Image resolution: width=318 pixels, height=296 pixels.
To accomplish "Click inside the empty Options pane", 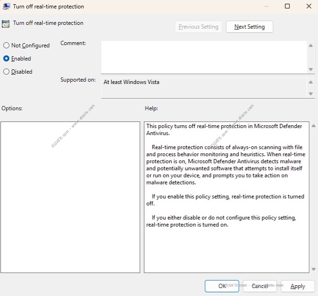I will point(70,197).
